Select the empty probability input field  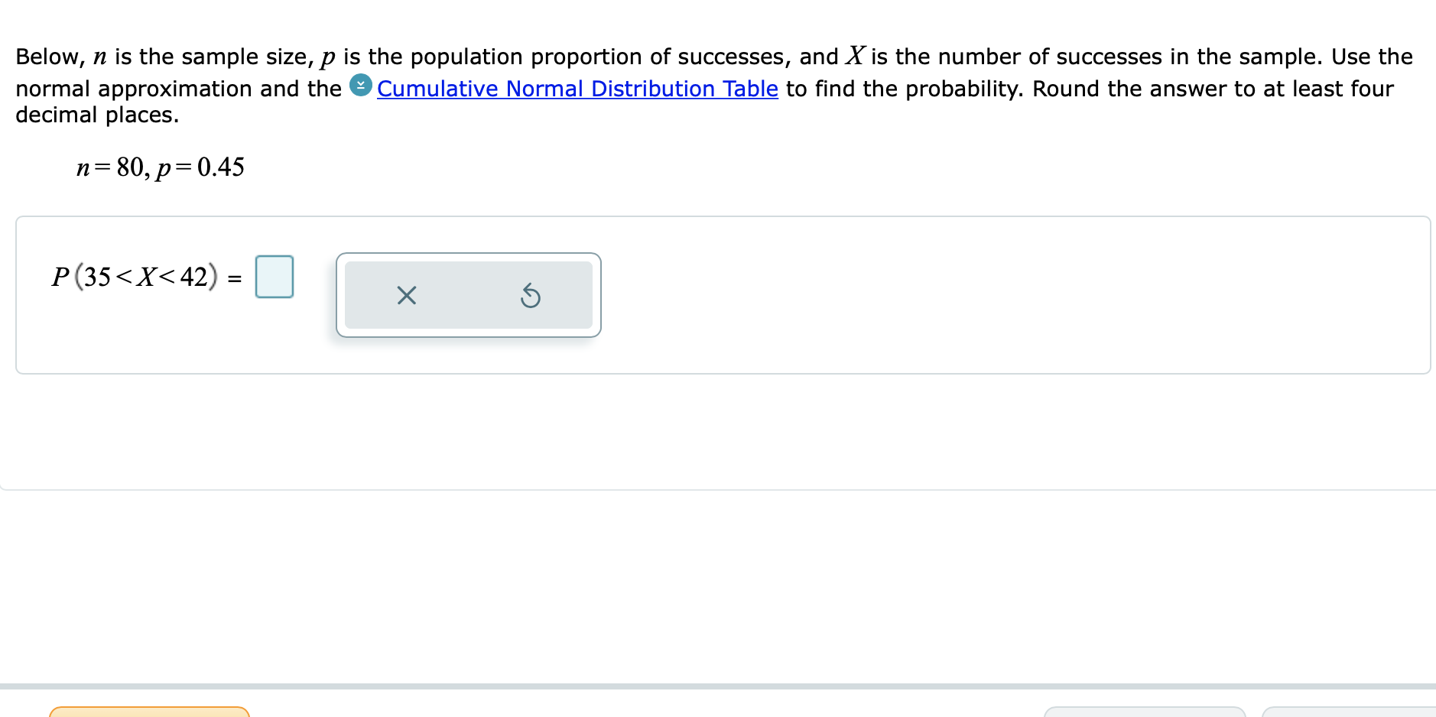(x=274, y=277)
